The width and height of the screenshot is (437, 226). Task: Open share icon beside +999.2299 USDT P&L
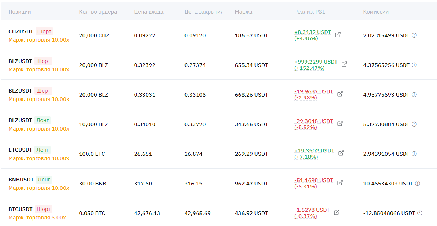click(345, 64)
